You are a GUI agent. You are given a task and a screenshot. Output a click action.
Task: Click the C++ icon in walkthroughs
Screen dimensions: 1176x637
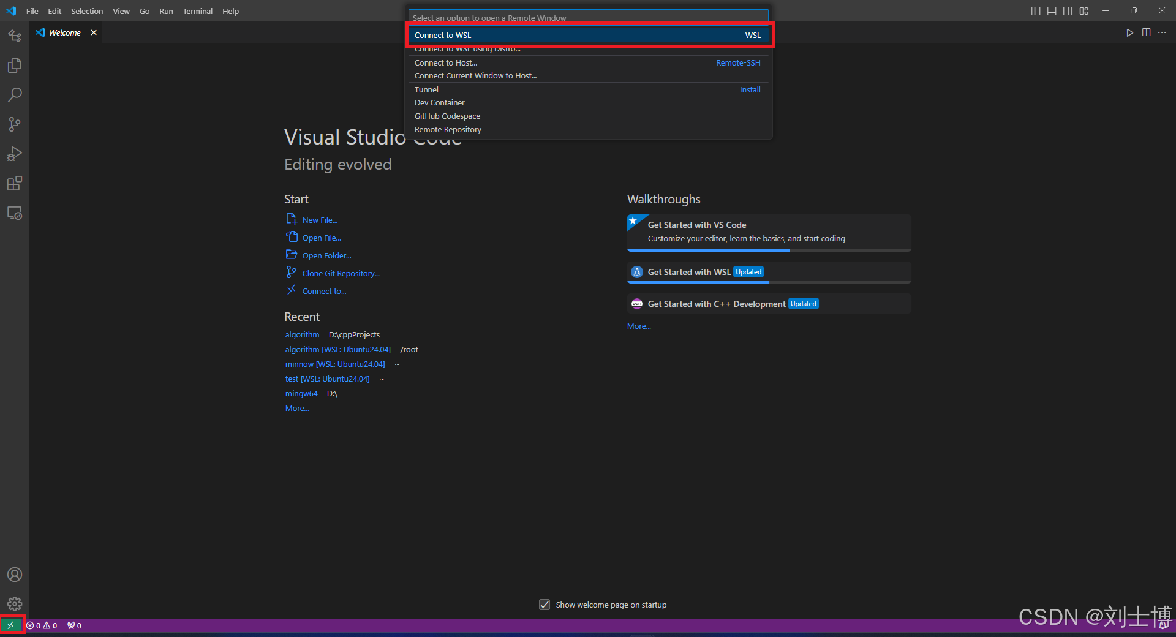click(637, 304)
